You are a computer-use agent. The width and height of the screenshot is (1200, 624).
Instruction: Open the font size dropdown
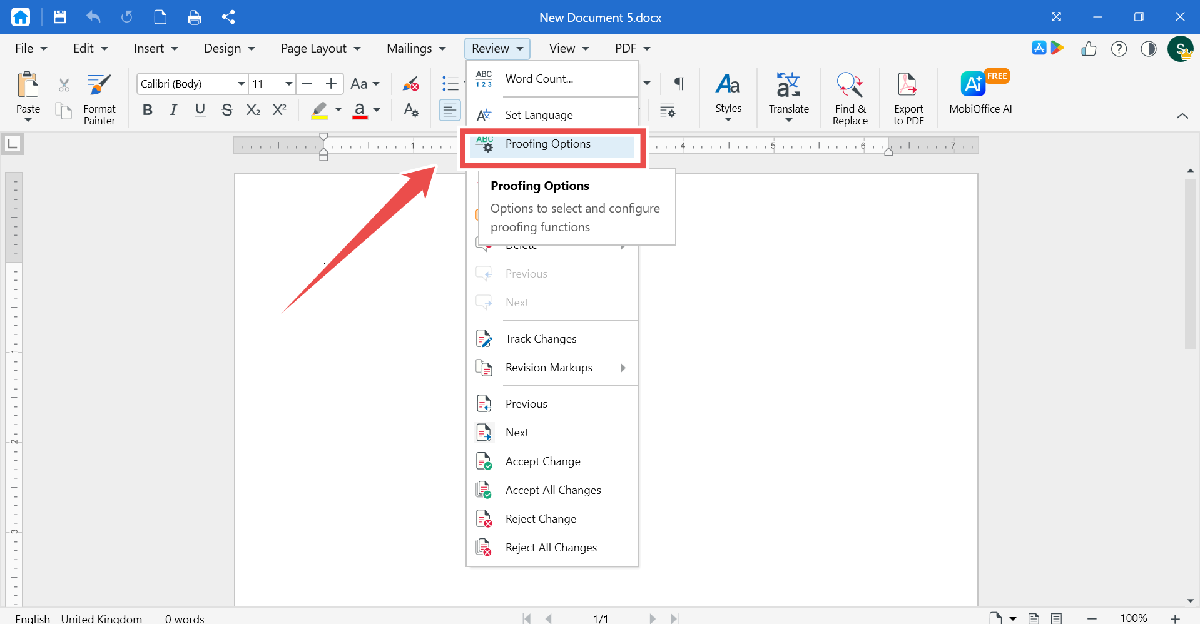coord(288,84)
